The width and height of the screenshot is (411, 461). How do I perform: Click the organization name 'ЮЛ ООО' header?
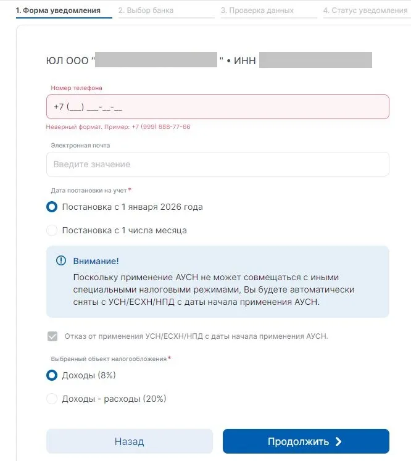pos(68,60)
